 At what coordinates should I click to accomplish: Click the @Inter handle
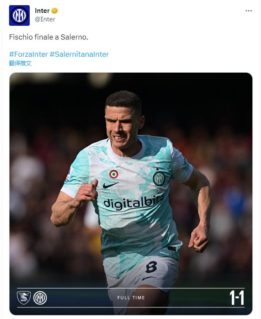click(x=45, y=19)
